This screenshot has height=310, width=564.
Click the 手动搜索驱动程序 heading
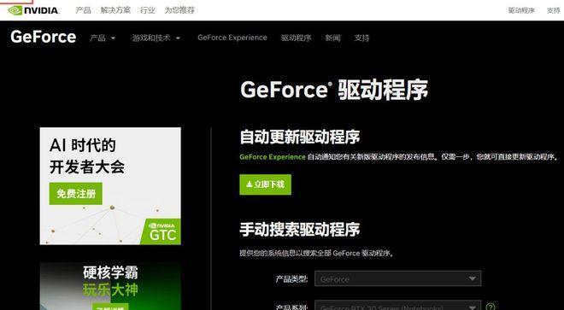[300, 229]
